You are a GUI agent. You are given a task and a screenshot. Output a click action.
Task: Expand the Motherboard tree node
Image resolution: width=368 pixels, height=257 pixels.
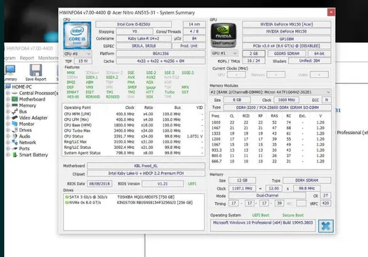click(x=7, y=99)
